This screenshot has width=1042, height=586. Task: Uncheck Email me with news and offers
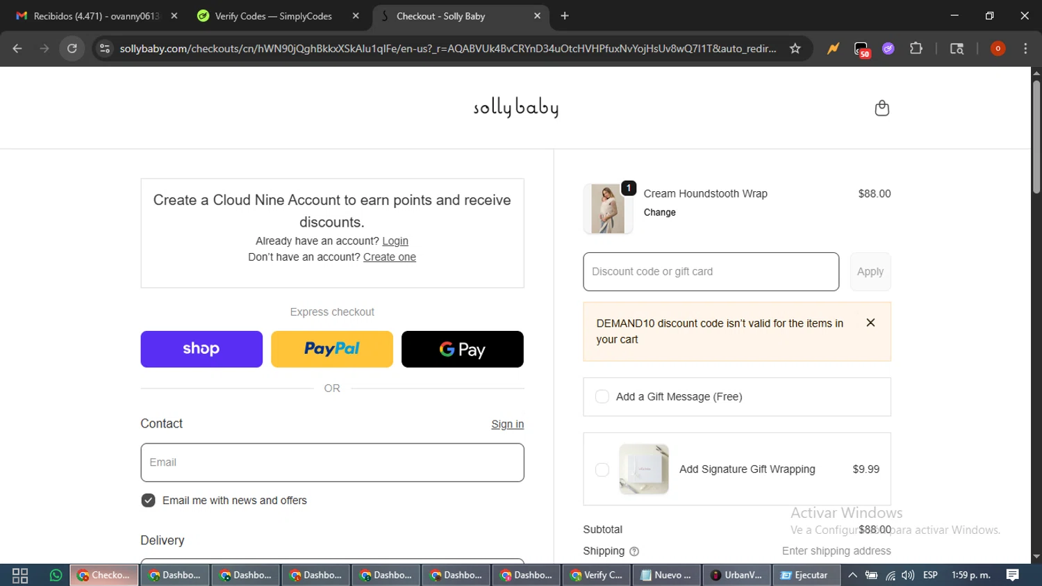click(148, 500)
